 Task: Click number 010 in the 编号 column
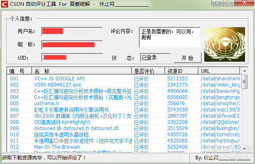coord(15,134)
